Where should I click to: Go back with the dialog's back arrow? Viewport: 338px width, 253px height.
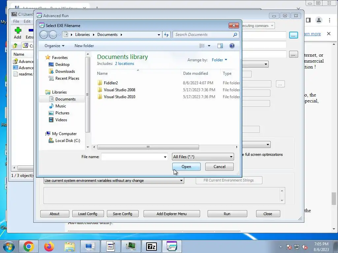[x=44, y=34]
